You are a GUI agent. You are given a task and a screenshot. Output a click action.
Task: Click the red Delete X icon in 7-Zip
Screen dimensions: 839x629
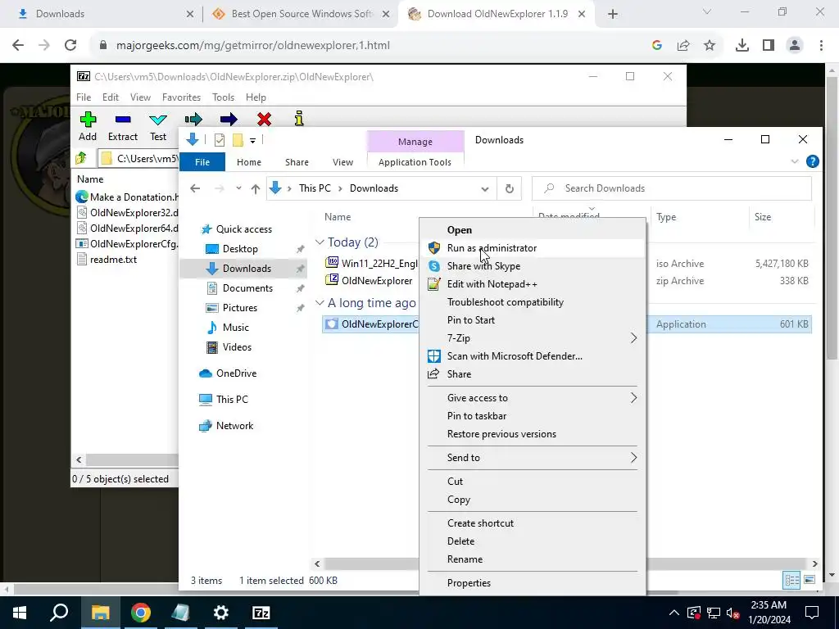pyautogui.click(x=264, y=119)
